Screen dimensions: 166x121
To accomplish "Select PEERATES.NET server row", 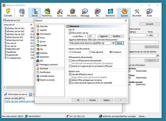I will click(x=13, y=49).
